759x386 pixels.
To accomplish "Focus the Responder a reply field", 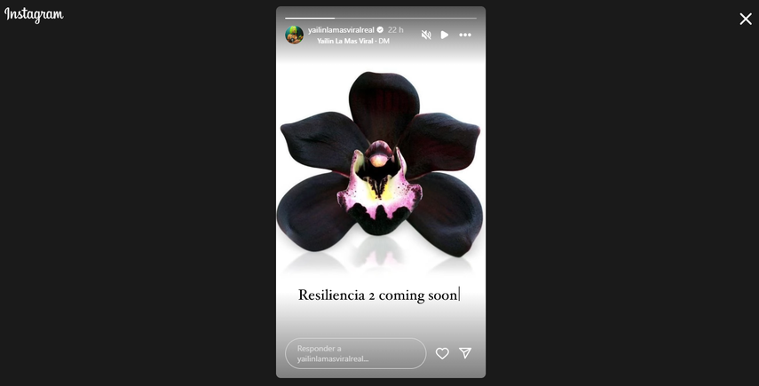I will pyautogui.click(x=355, y=353).
